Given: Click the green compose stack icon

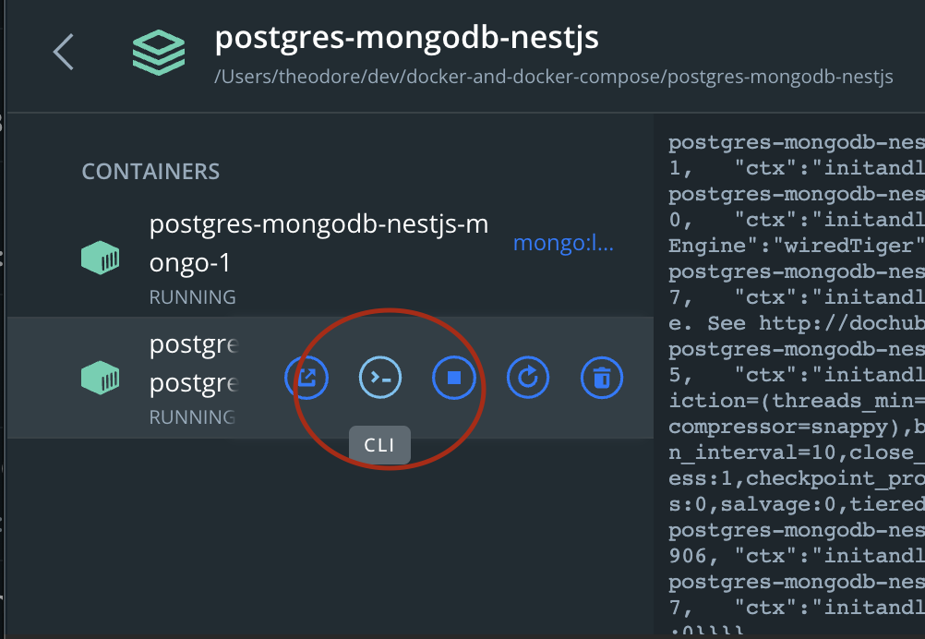Looking at the screenshot, I should click(159, 53).
